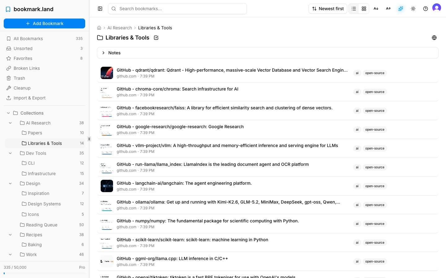Collapse the Design folder chevron
Image resolution: width=446 pixels, height=278 pixels.
10,183
